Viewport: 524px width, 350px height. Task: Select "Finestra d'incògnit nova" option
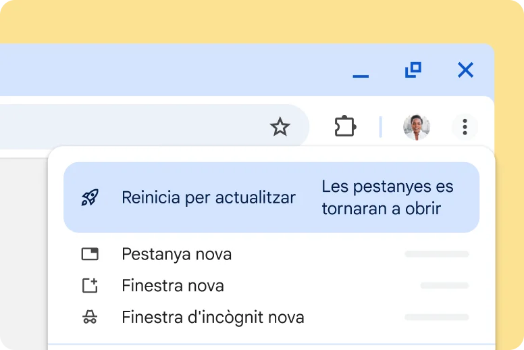pyautogui.click(x=213, y=317)
